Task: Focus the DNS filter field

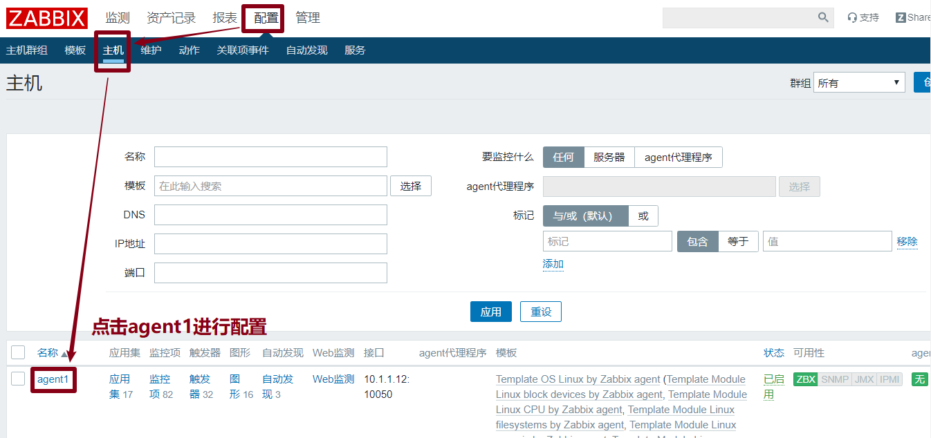Action: tap(270, 215)
